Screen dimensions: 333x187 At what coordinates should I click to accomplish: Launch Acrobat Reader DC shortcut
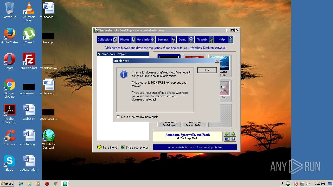[x=9, y=114]
